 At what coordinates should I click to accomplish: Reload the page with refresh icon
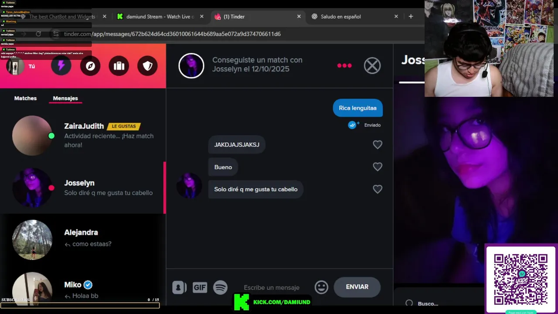pos(38,34)
